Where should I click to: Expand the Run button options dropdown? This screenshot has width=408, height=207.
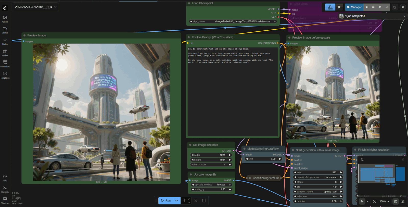click(176, 201)
